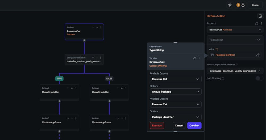Click the Current Offering variable label
266x140 pixels.
pyautogui.click(x=158, y=66)
